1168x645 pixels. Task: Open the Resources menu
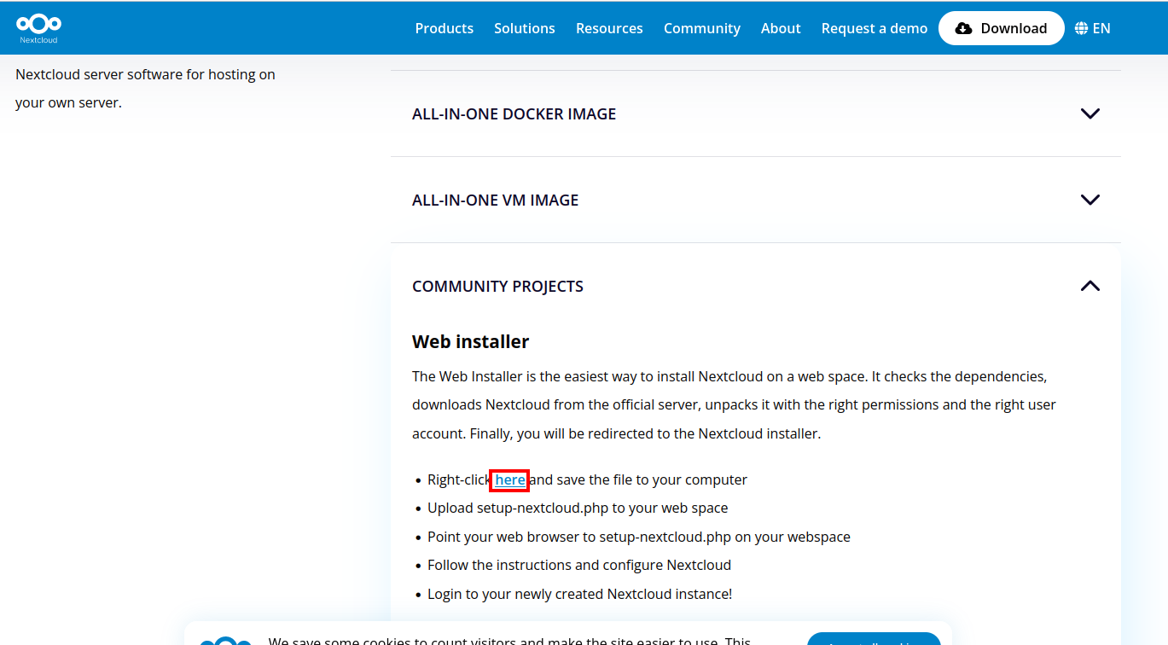609,28
